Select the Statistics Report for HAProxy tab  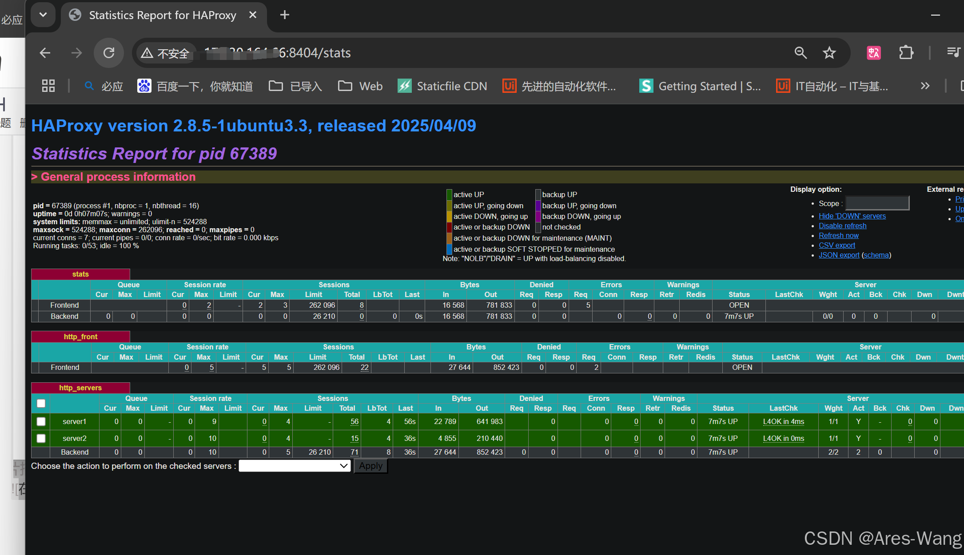click(x=162, y=15)
